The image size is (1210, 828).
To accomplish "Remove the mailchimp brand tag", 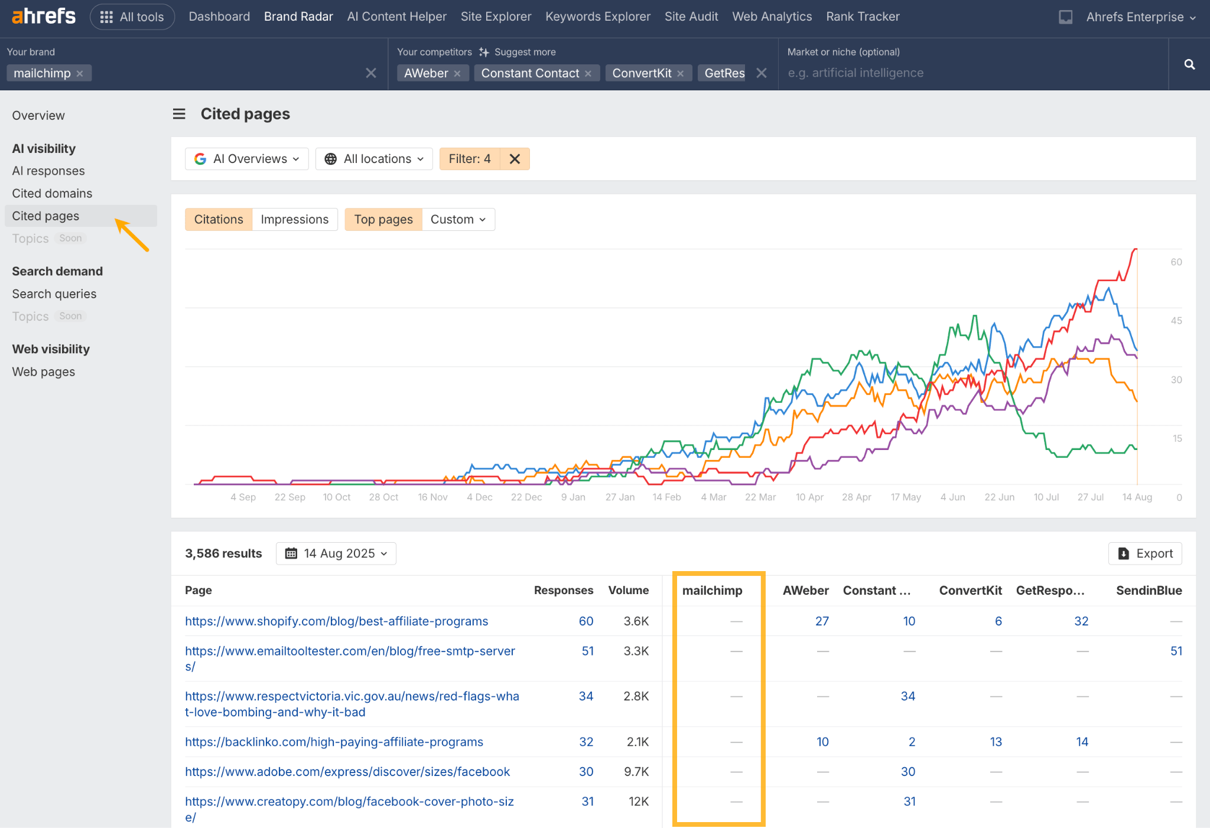I will point(80,73).
